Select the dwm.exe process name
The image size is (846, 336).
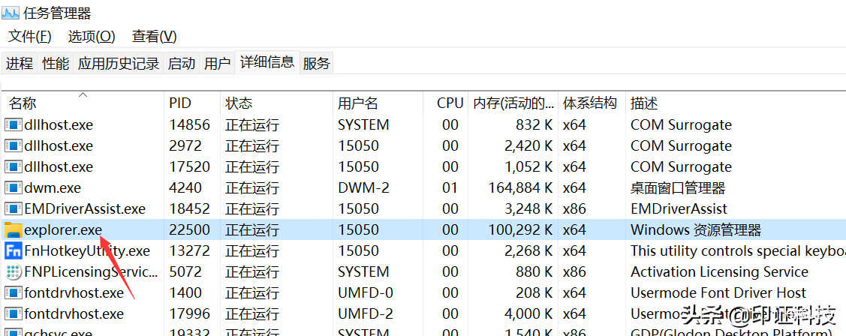click(x=53, y=188)
